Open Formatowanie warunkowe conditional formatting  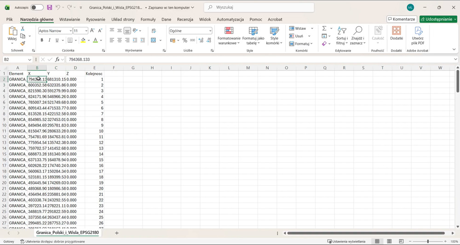click(x=229, y=36)
